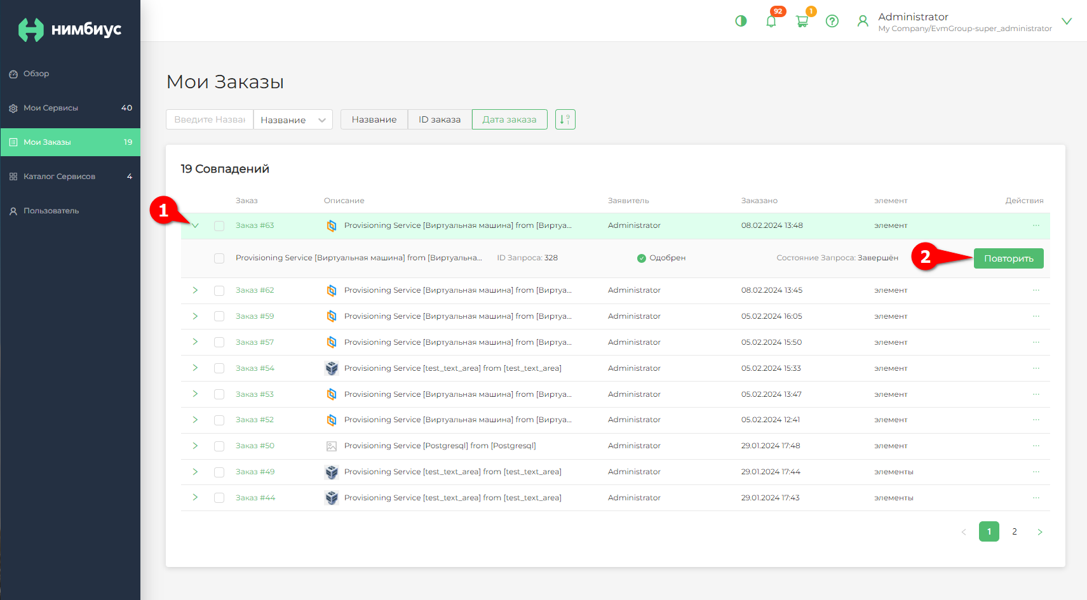This screenshot has height=600, width=1087.
Task: Click the service icon of order #57
Action: click(x=332, y=342)
